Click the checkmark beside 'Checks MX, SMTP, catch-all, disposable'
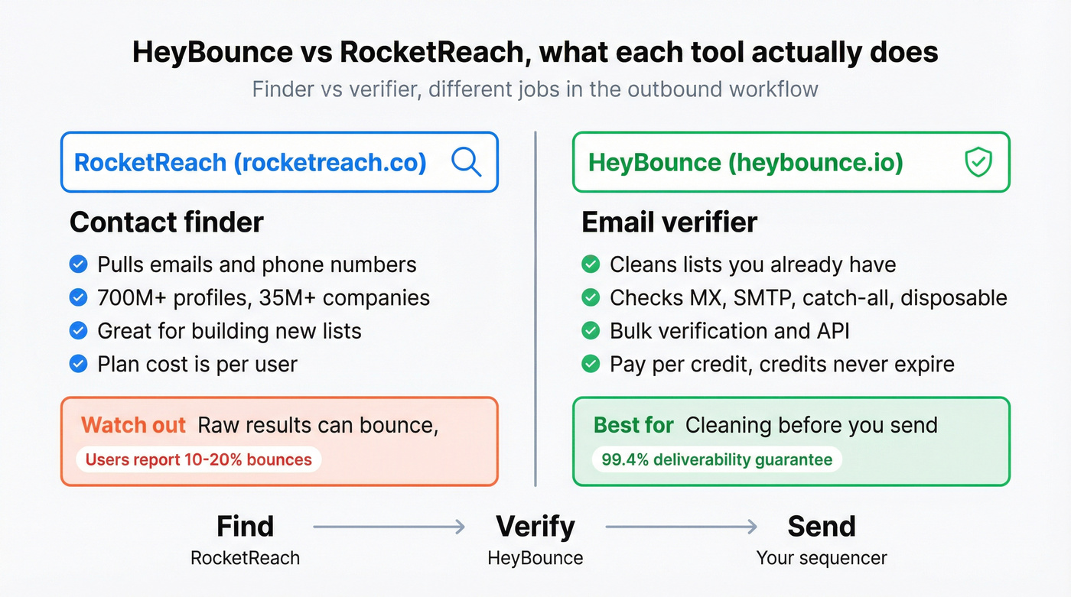The width and height of the screenshot is (1071, 597). pos(590,297)
